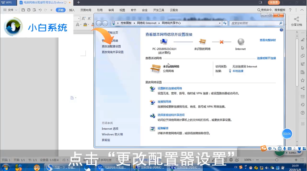The height and width of the screenshot is (171, 307).
Task: Open the 文件 menu dropdown
Action: (x=10, y=10)
